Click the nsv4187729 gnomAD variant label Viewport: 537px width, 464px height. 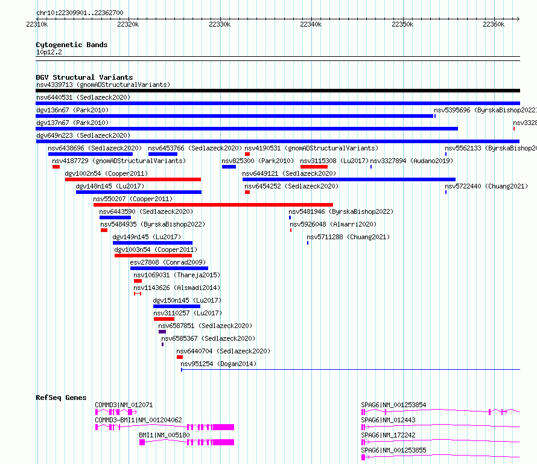click(119, 161)
